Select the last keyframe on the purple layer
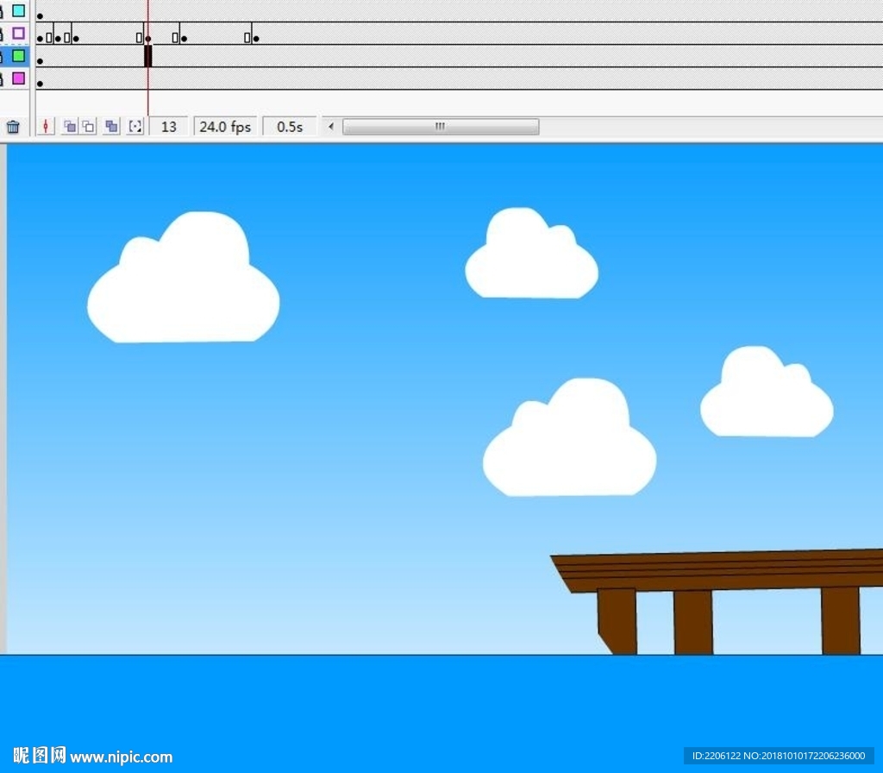Image resolution: width=883 pixels, height=773 pixels. click(256, 38)
